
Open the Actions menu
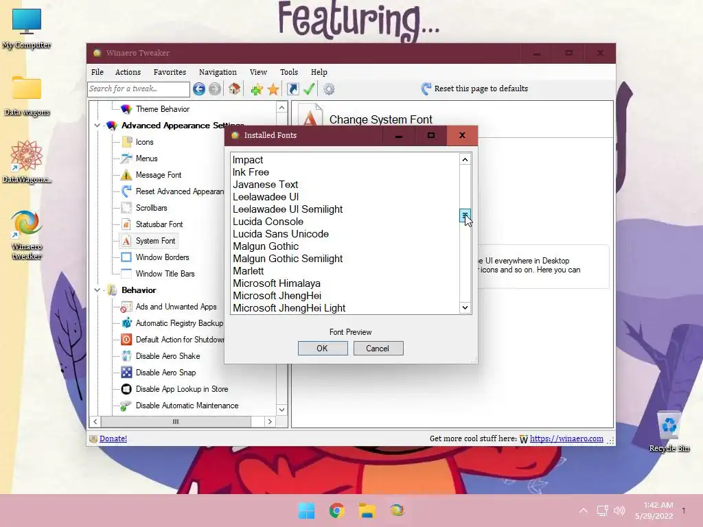click(128, 72)
